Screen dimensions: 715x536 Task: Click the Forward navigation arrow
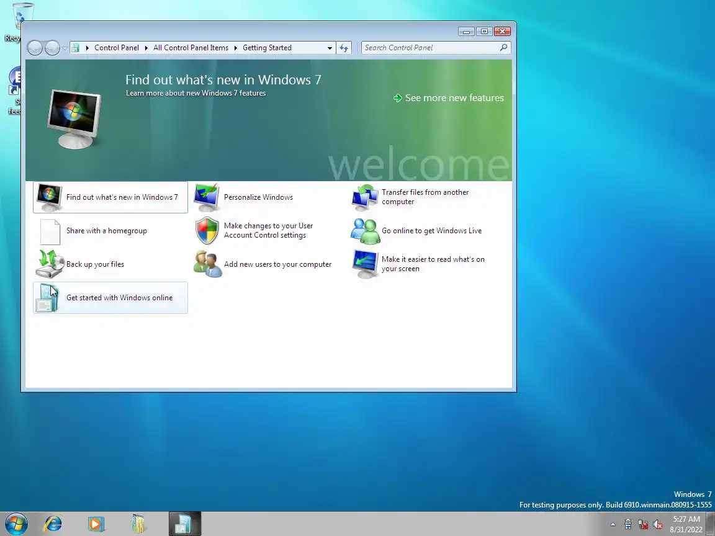point(52,48)
